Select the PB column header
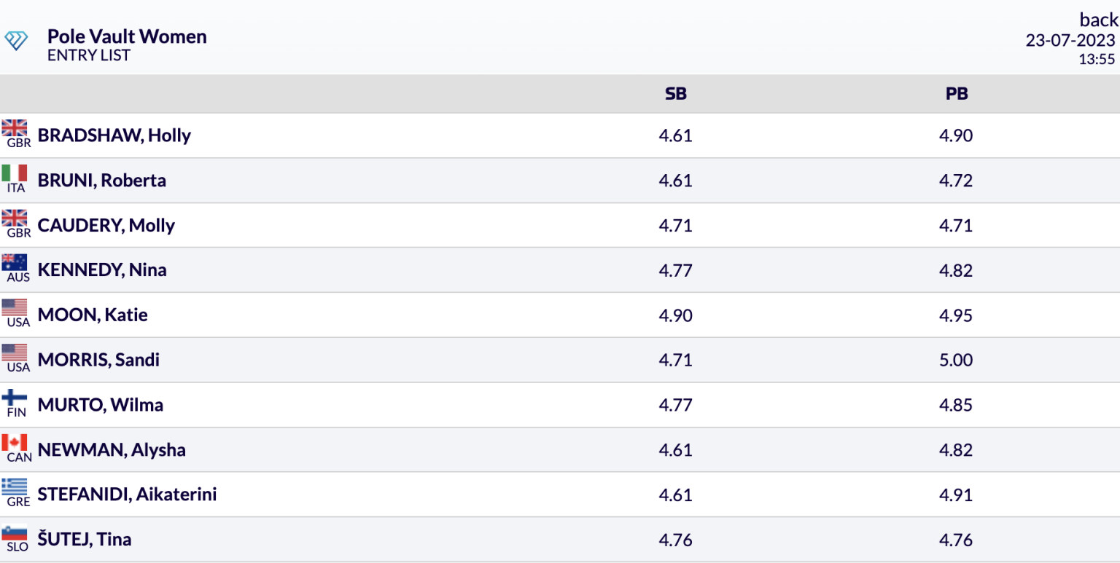 point(957,93)
